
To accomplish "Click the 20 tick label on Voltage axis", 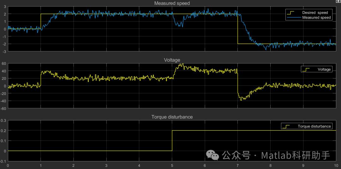I will click(4, 78).
